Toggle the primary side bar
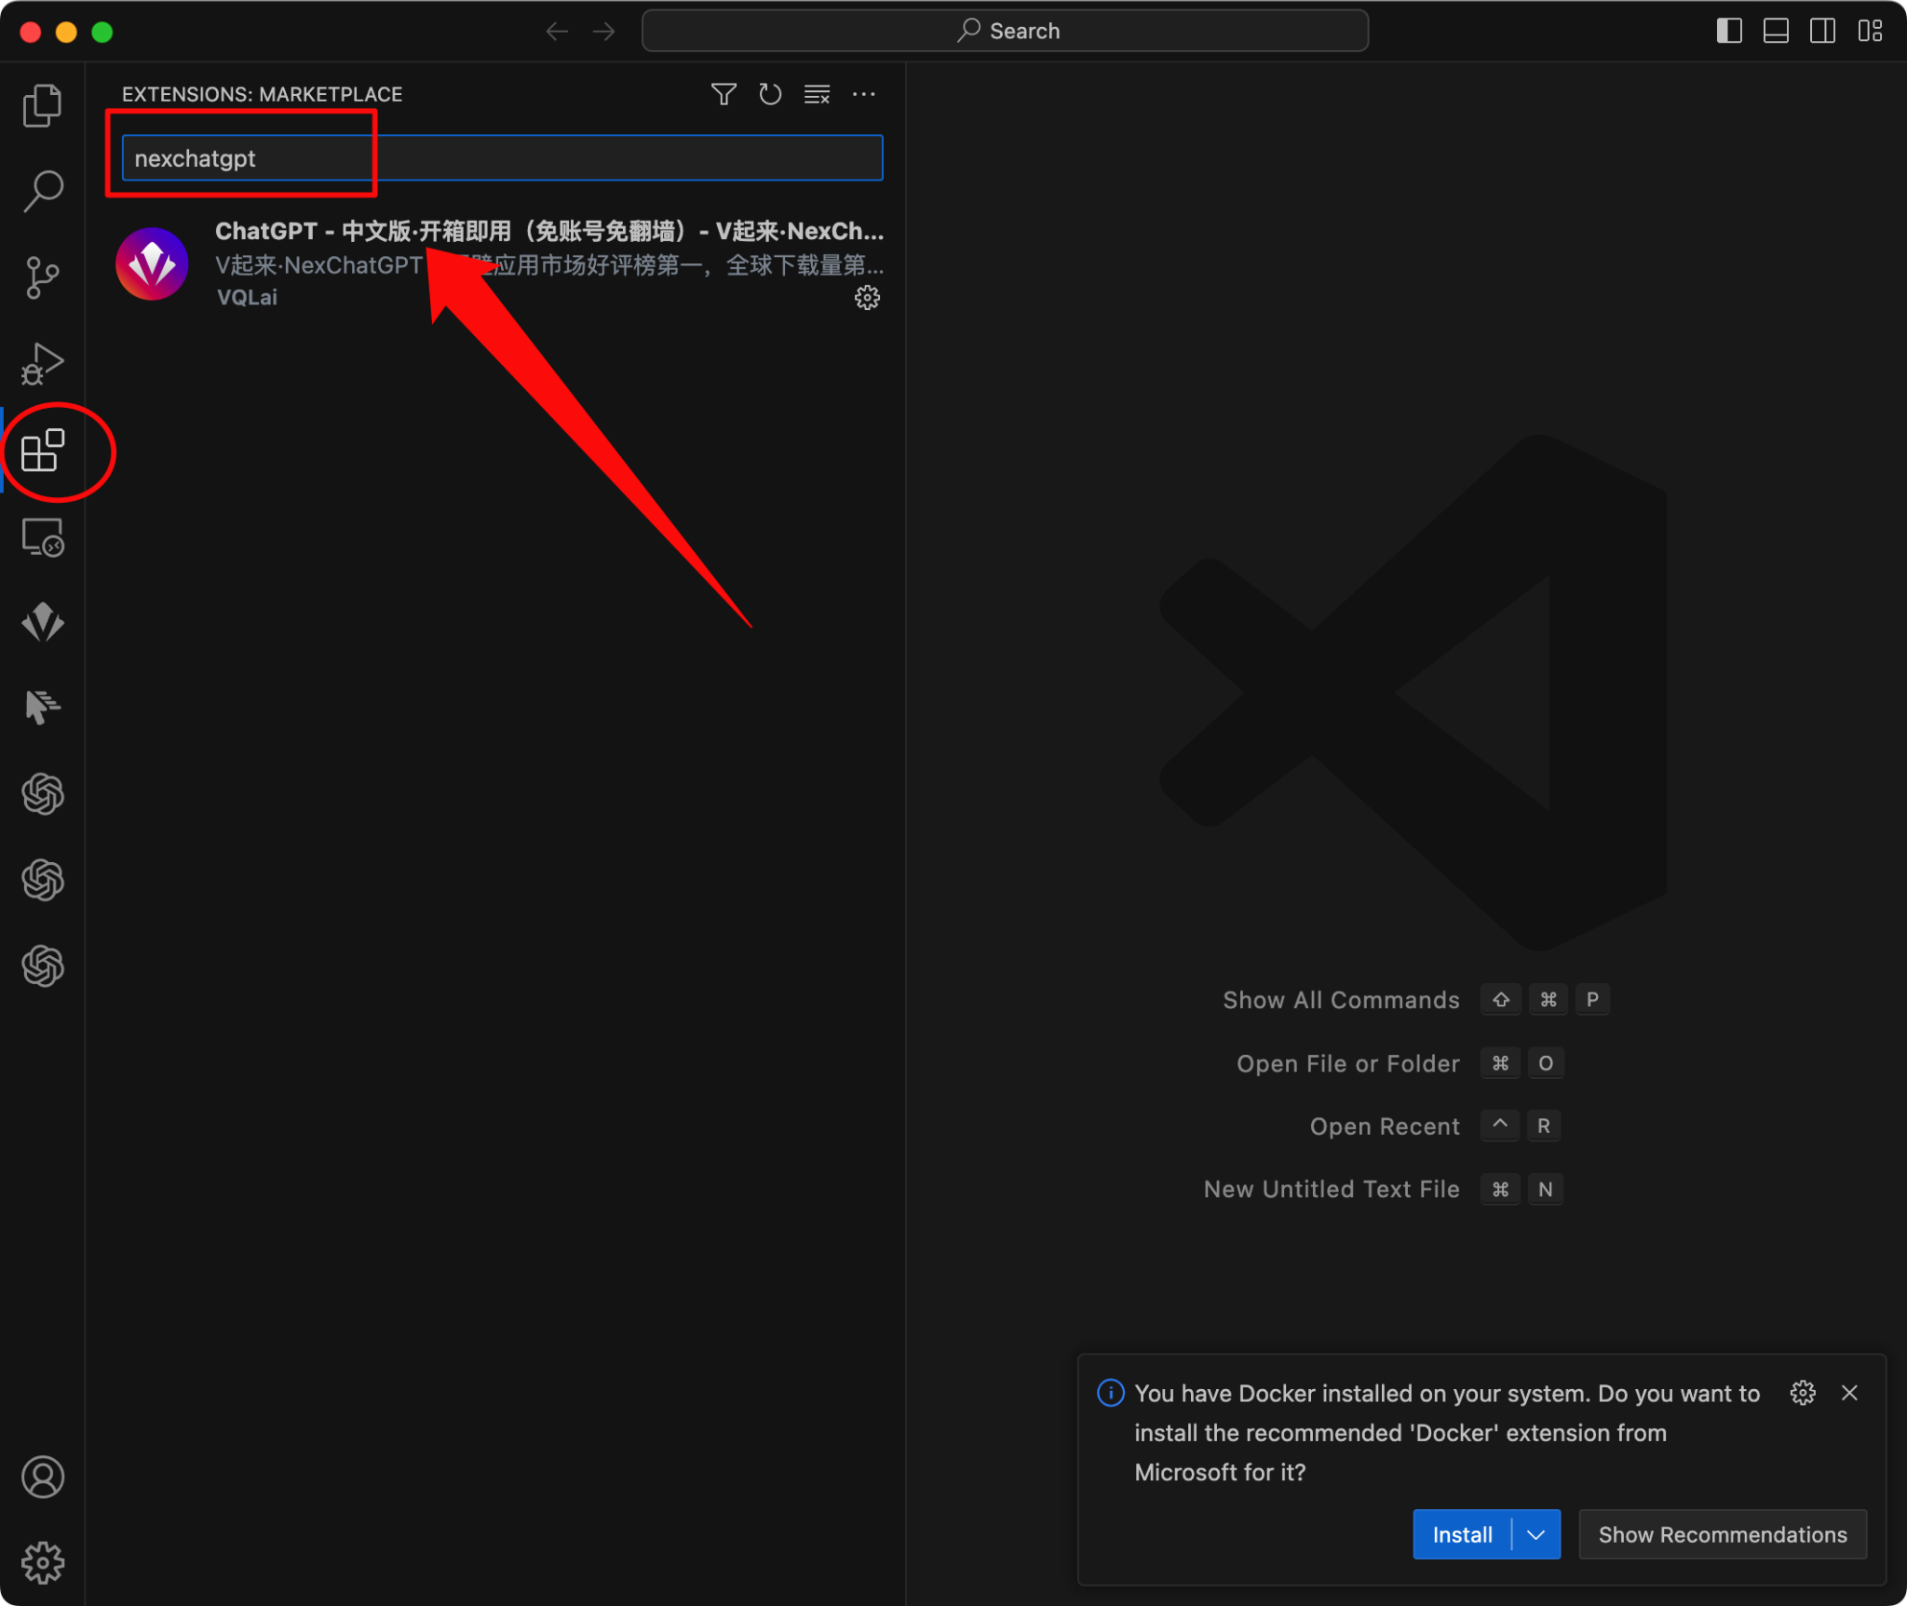 [x=1729, y=31]
